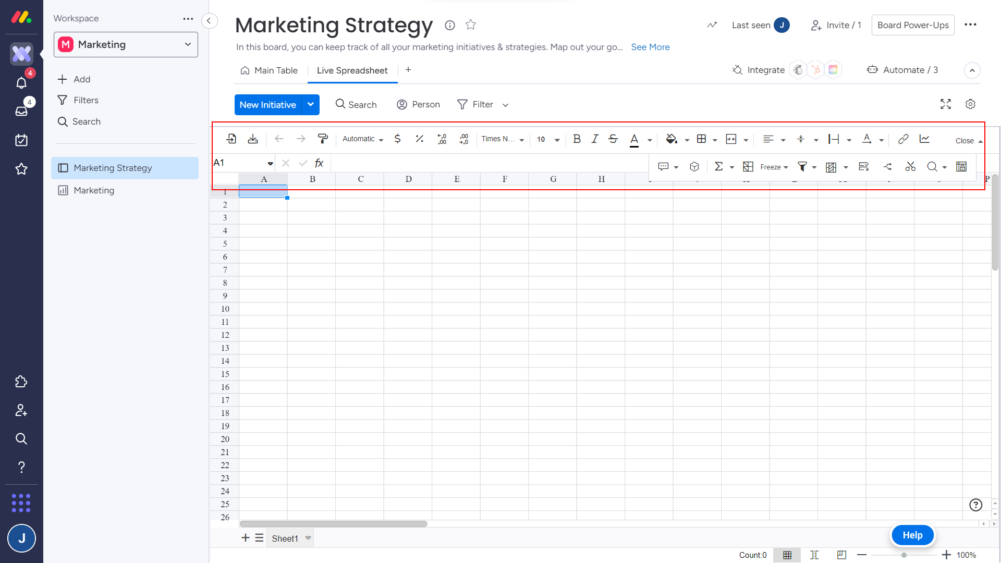The height and width of the screenshot is (563, 1001).
Task: Open the Times New Roman font dropdown
Action: (503, 139)
